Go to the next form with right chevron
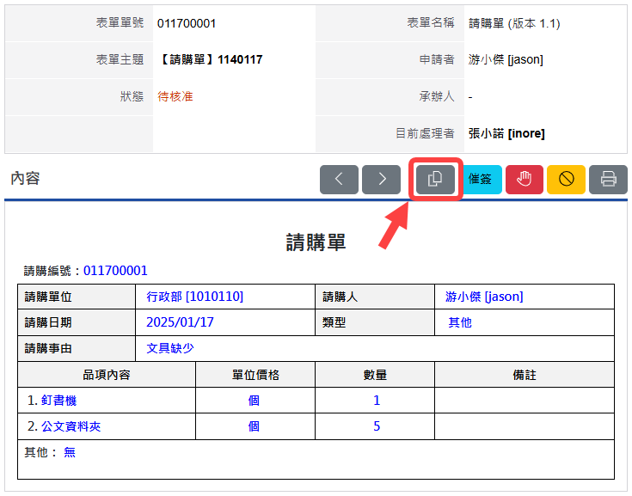This screenshot has height=496, width=632. click(x=381, y=180)
